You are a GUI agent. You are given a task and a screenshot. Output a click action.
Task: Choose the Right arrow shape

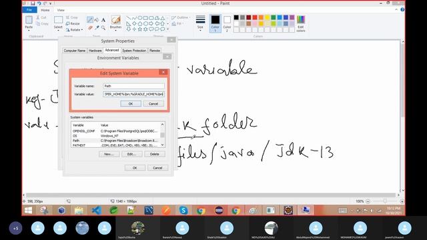151,24
